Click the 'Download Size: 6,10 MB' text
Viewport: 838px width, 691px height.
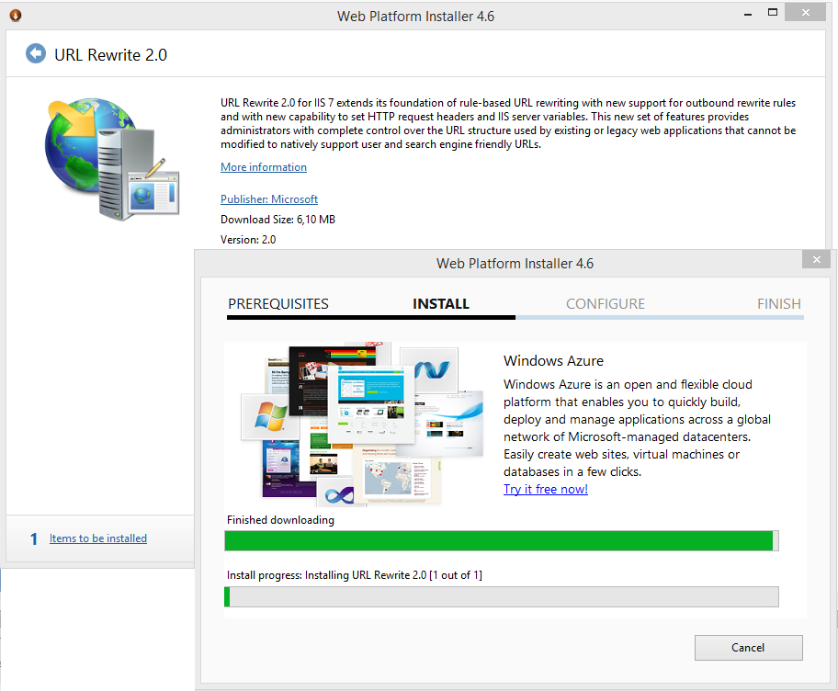[277, 220]
